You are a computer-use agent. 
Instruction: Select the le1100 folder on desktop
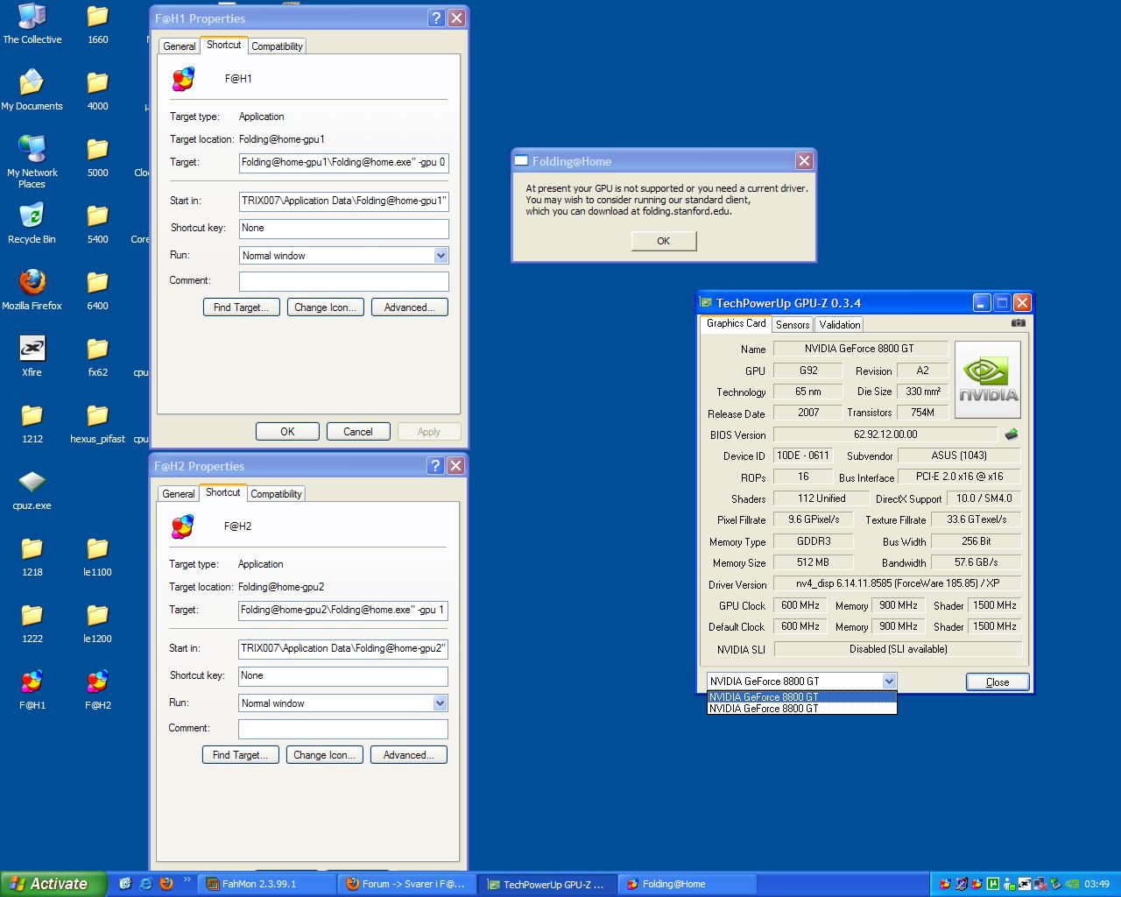point(98,556)
